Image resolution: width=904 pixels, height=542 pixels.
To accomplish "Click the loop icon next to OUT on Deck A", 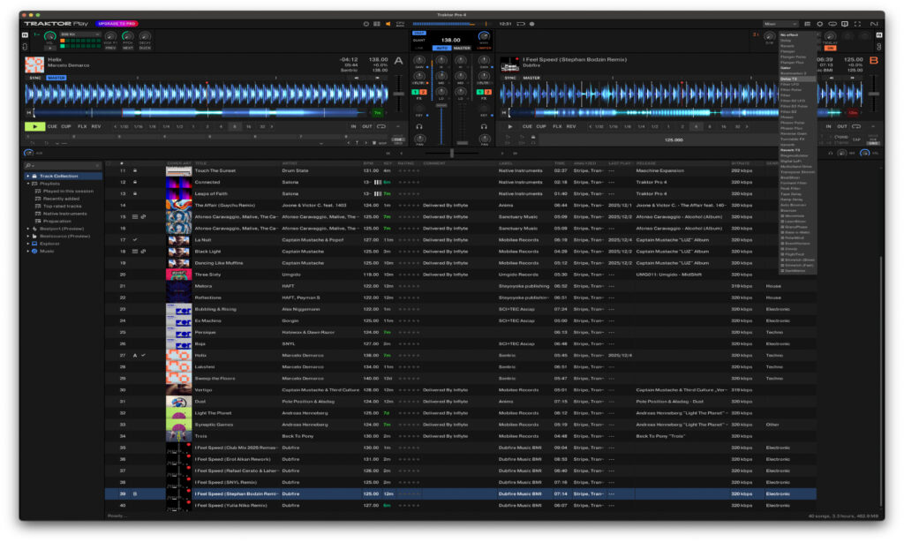I will (x=380, y=126).
